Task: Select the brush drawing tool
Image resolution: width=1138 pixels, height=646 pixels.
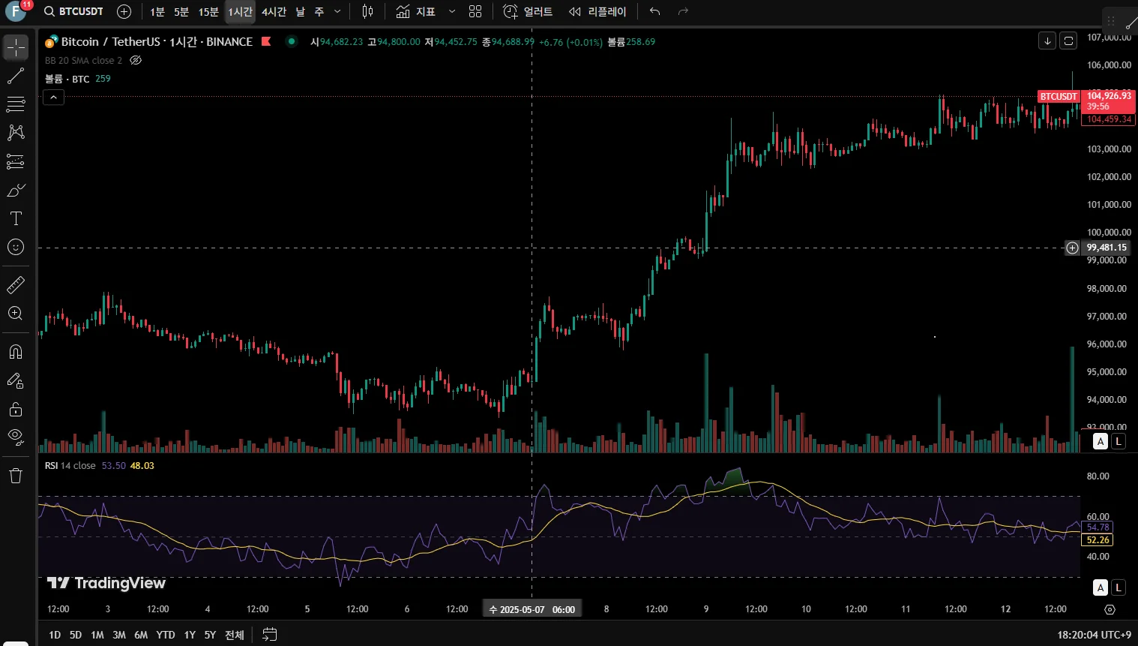Action: tap(16, 190)
